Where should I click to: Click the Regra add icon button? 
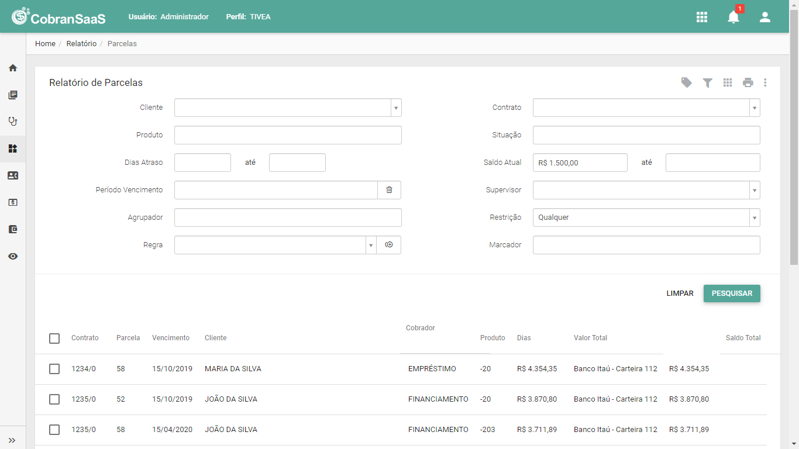[x=389, y=245]
